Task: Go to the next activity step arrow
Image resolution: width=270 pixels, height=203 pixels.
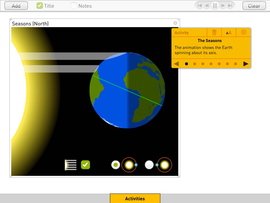Action: tap(246, 64)
